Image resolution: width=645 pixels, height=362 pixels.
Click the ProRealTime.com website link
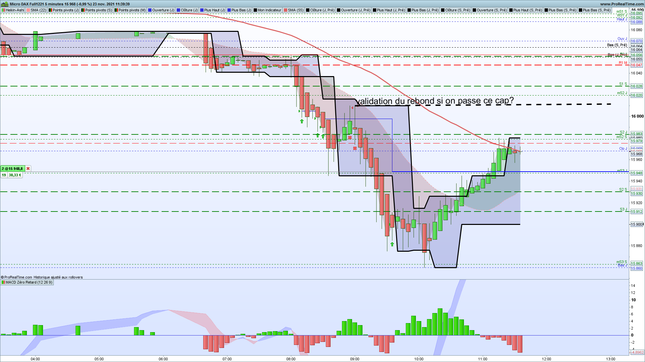(x=622, y=4)
